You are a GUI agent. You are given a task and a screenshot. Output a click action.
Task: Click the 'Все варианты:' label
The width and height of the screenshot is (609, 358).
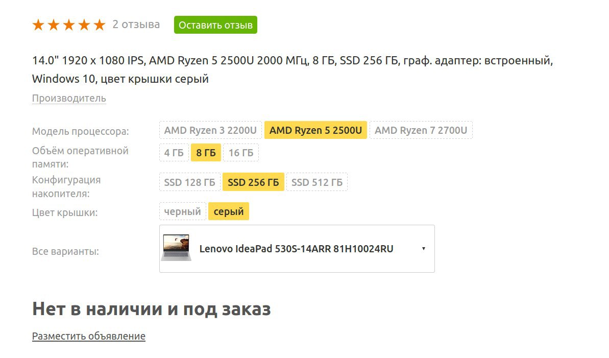click(x=65, y=251)
